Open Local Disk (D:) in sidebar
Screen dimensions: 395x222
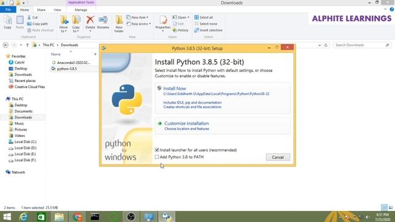click(25, 148)
